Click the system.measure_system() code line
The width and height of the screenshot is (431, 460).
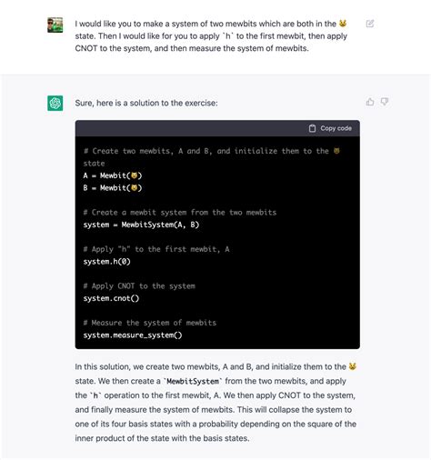[x=133, y=335]
